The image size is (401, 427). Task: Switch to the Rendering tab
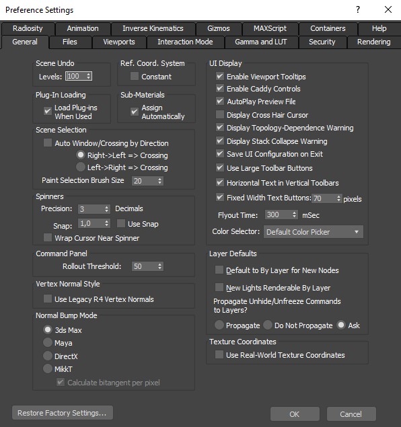coord(374,42)
